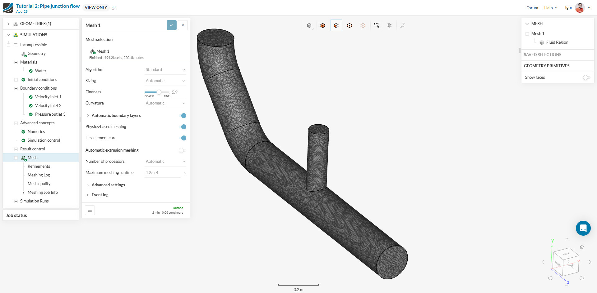
Task: Toggle Physics-based meshing switch
Action: [x=183, y=127]
